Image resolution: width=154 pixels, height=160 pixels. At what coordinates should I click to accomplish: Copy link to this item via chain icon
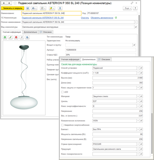pyautogui.click(x=132, y=3)
